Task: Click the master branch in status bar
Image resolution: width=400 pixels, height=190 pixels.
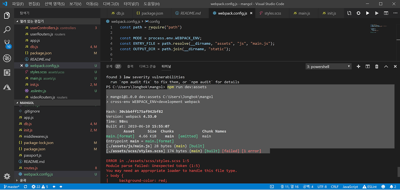Action: 11,187
